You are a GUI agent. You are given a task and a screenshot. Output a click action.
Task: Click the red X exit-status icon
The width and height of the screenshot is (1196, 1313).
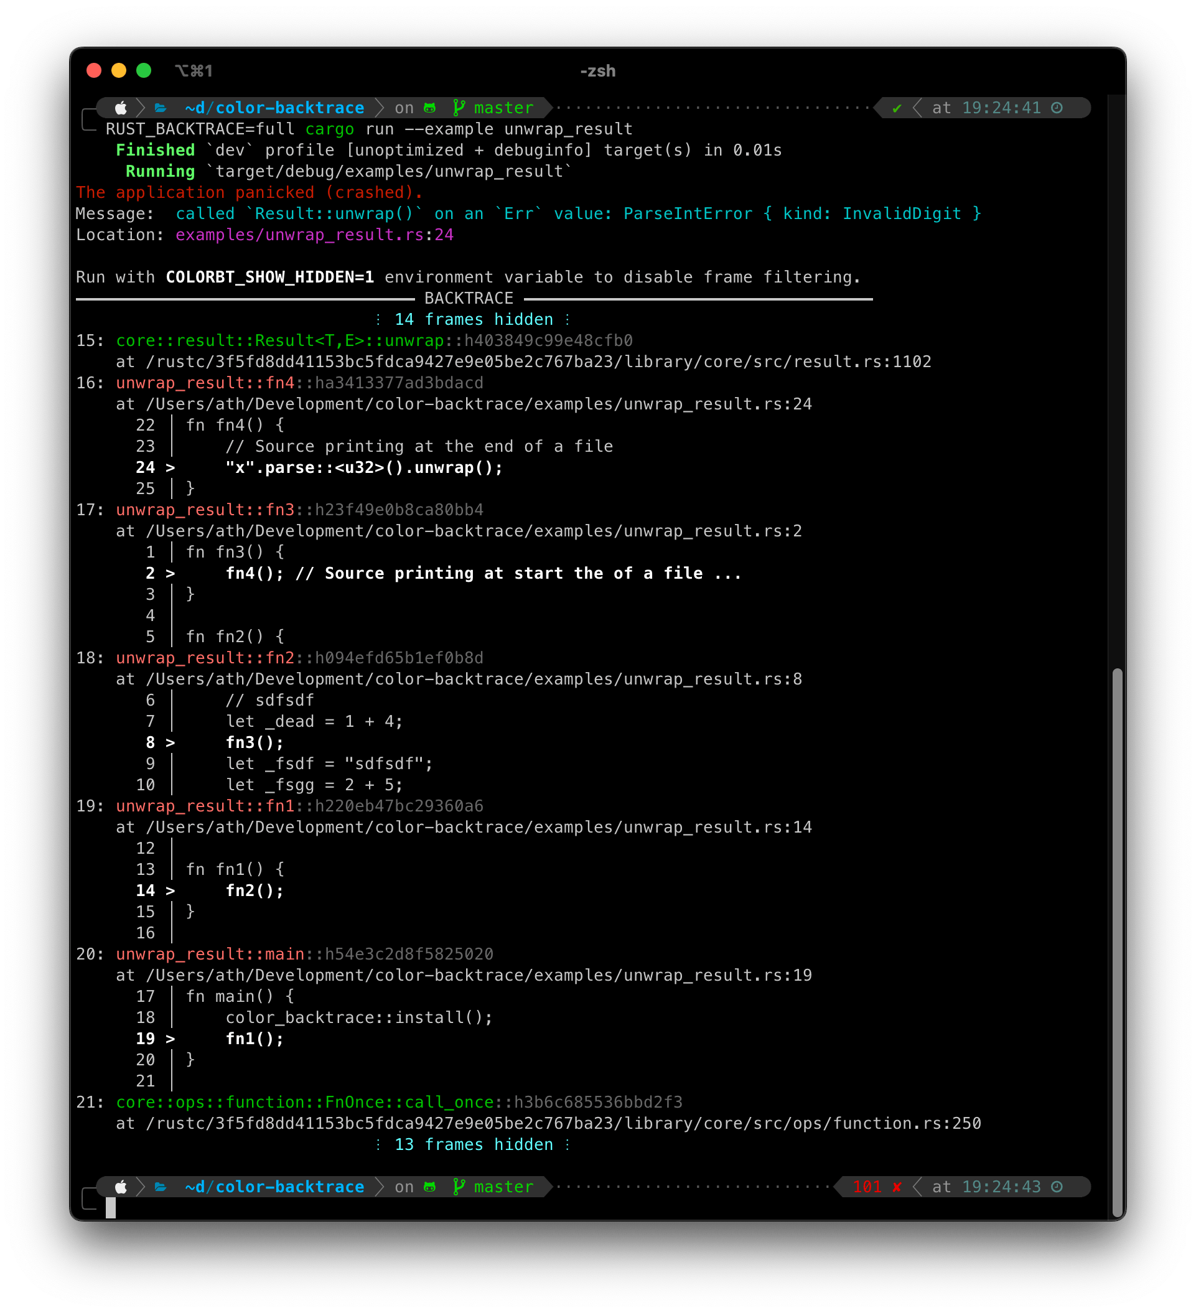[897, 1187]
